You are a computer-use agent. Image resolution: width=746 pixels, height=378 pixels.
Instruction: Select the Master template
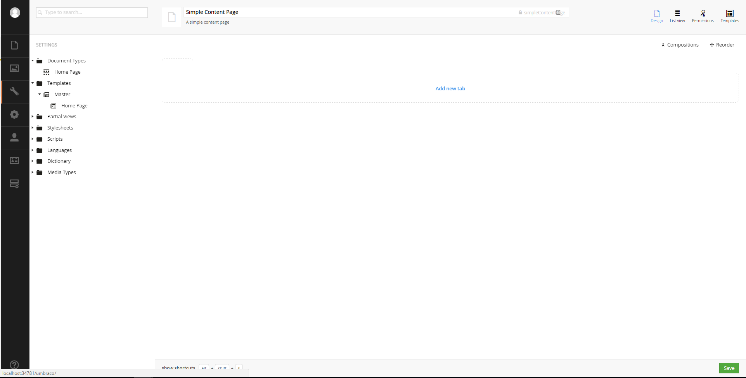click(x=62, y=95)
